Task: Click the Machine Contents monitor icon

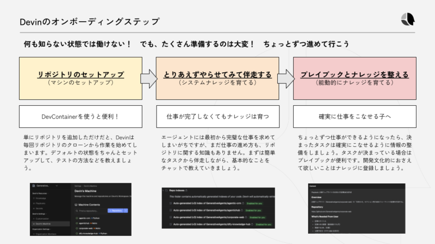Action: pos(76,205)
